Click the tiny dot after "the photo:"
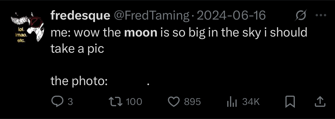Screen dimensions: 335x119 [x=148, y=84]
